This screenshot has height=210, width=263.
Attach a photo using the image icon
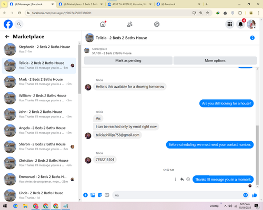[93, 195]
